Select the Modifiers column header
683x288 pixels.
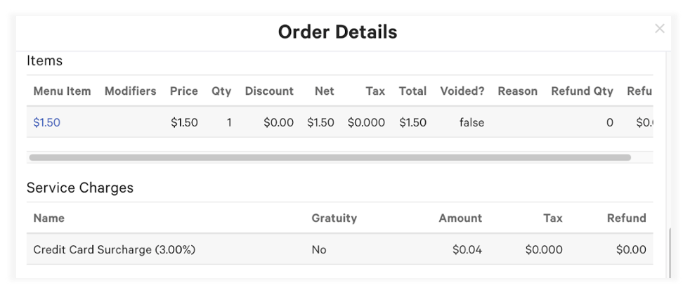(130, 91)
